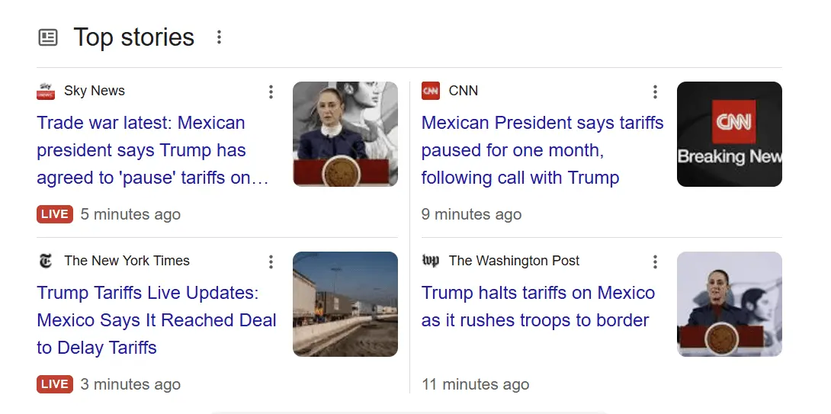This screenshot has height=414, width=831.
Task: Open more options for New York Times story
Action: click(x=271, y=262)
